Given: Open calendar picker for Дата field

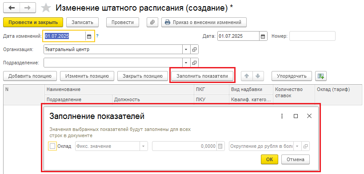Looking at the screenshot, I should click(263, 36).
